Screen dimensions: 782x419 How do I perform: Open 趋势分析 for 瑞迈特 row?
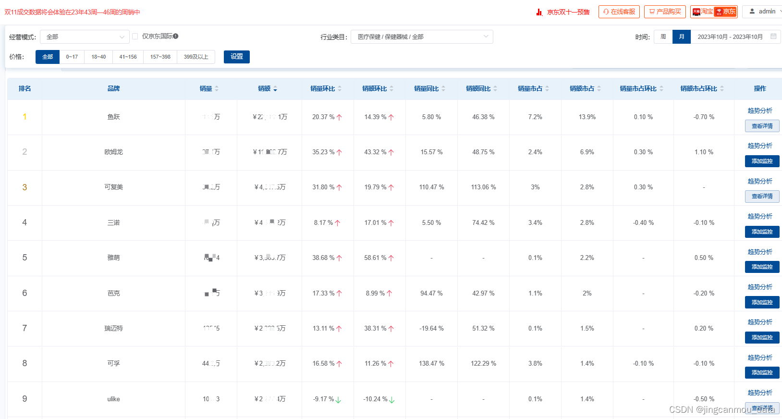pyautogui.click(x=760, y=322)
